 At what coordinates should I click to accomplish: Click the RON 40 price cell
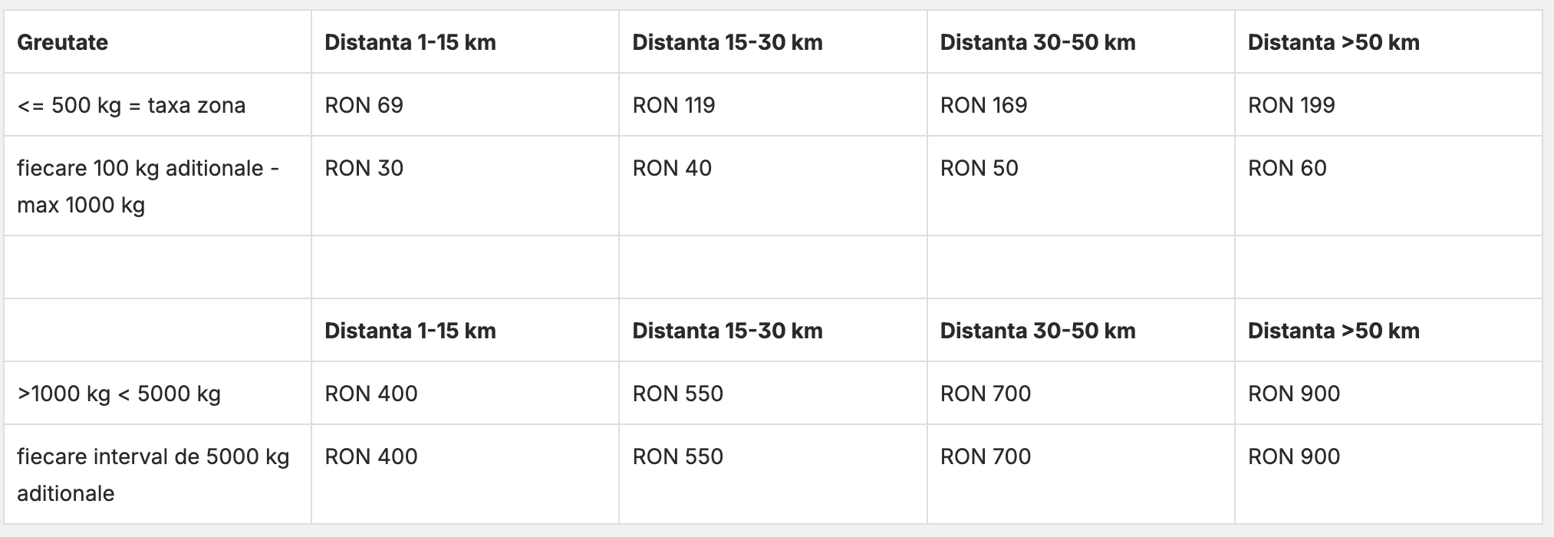672,168
